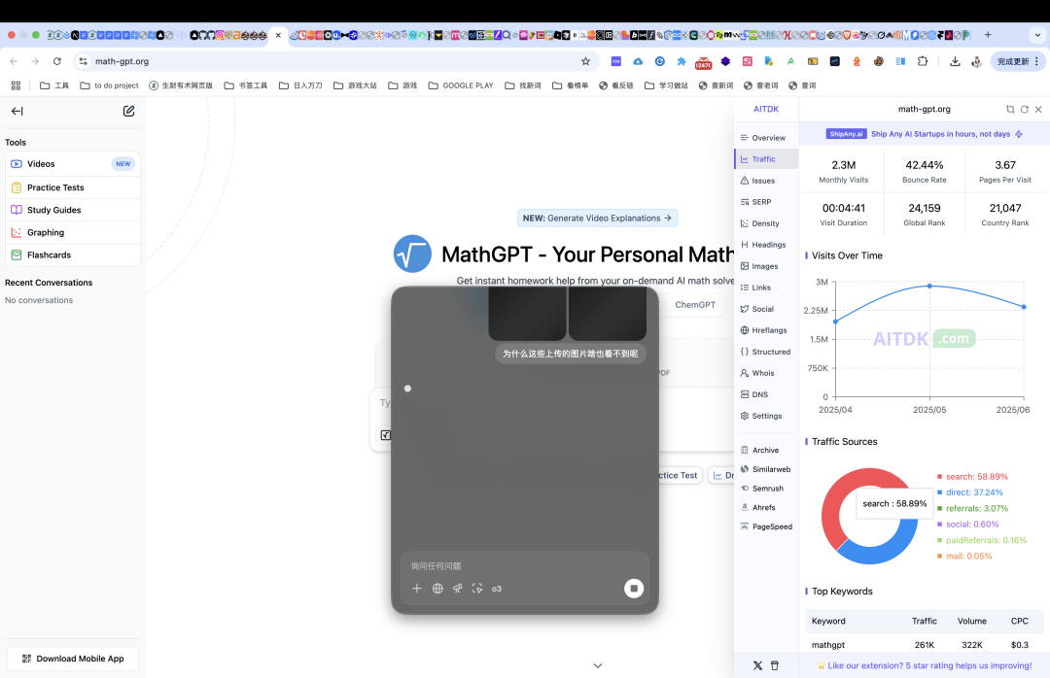Screen dimensions: 1050x678
Task: Open the tab search dropdown chevron
Action: (1038, 35)
